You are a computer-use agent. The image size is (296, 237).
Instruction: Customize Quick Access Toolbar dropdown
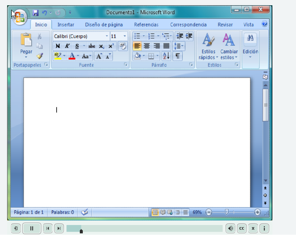click(70, 13)
